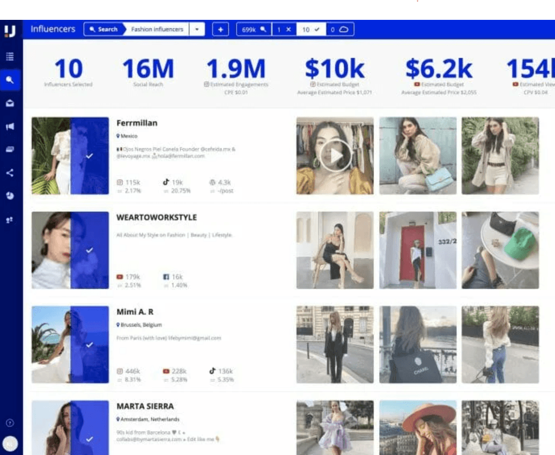Open the mail envelope sidebar icon
Screen dimensions: 555x455
tap(10, 103)
